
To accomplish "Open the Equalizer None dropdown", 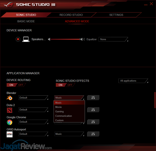I will coord(113,39).
